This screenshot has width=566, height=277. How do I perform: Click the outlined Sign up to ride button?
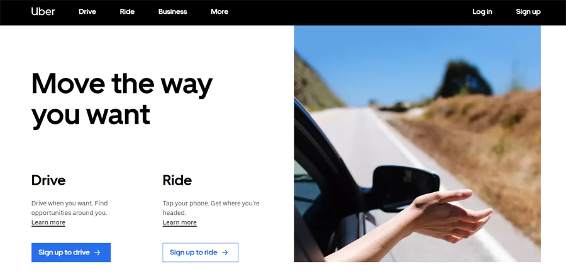[201, 253]
